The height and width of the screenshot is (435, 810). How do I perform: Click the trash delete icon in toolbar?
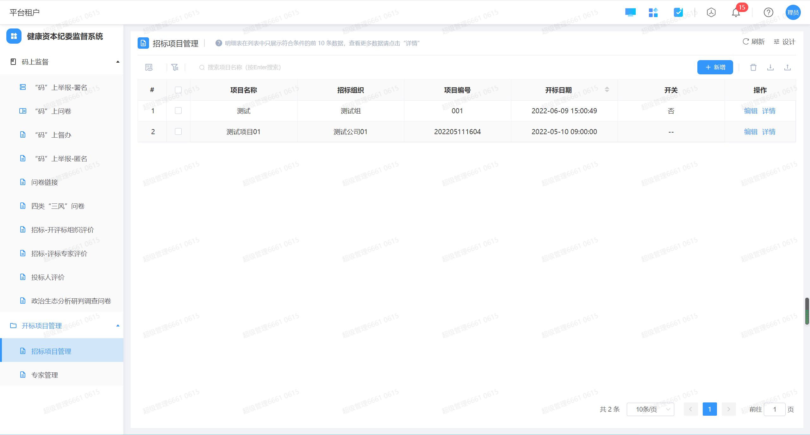753,67
